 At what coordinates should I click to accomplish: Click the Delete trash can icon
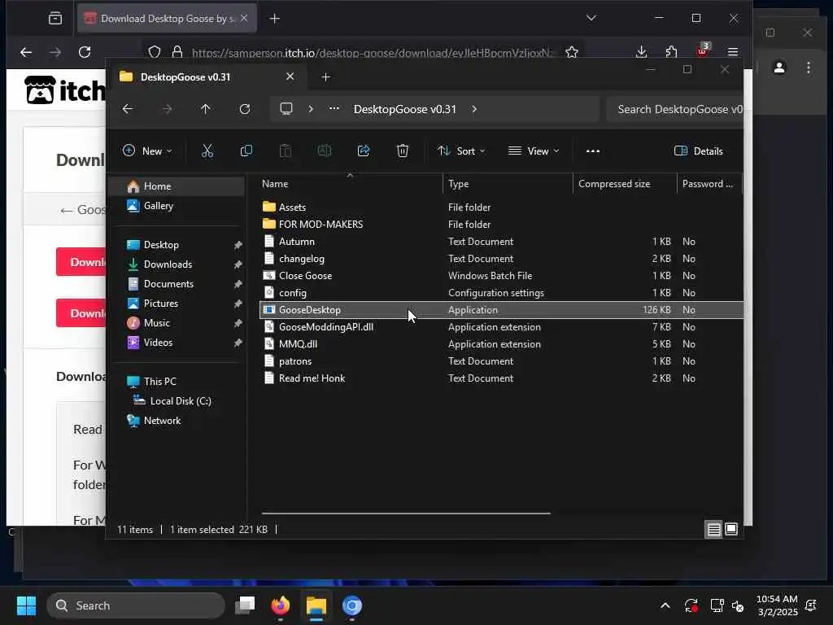[403, 151]
